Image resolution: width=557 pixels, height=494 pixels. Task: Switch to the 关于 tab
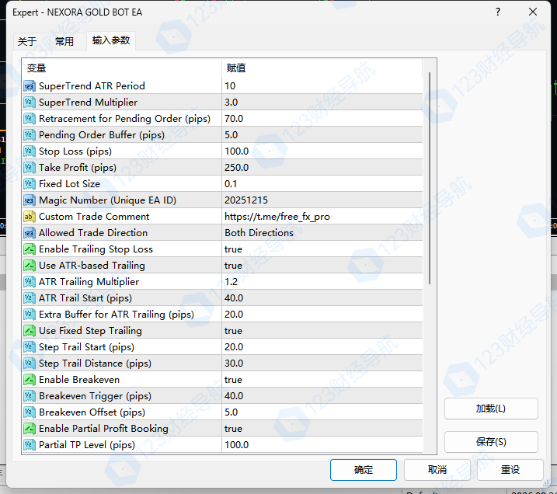(27, 41)
